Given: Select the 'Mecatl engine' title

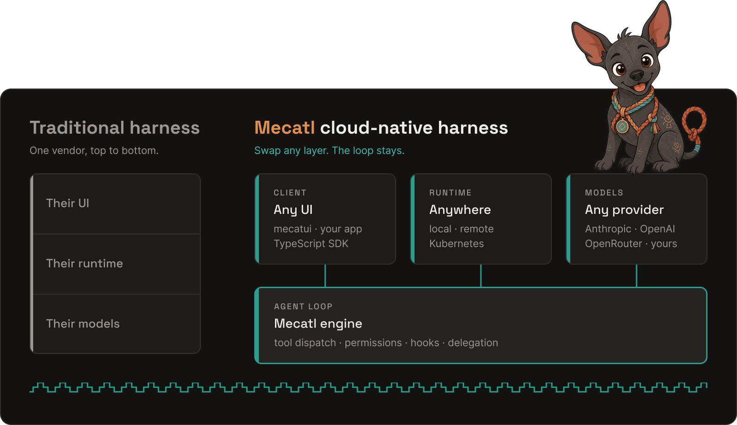Looking at the screenshot, I should [x=318, y=324].
